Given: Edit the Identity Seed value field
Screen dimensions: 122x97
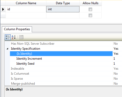Looking at the screenshot, I should 117,64.
